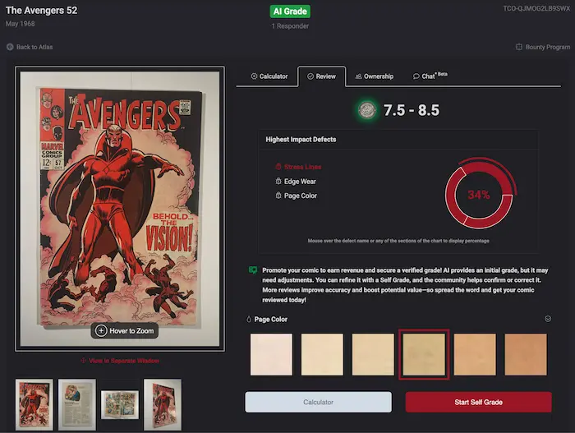Click the Back to Atlas arrow icon
575x433 pixels.
[x=10, y=47]
